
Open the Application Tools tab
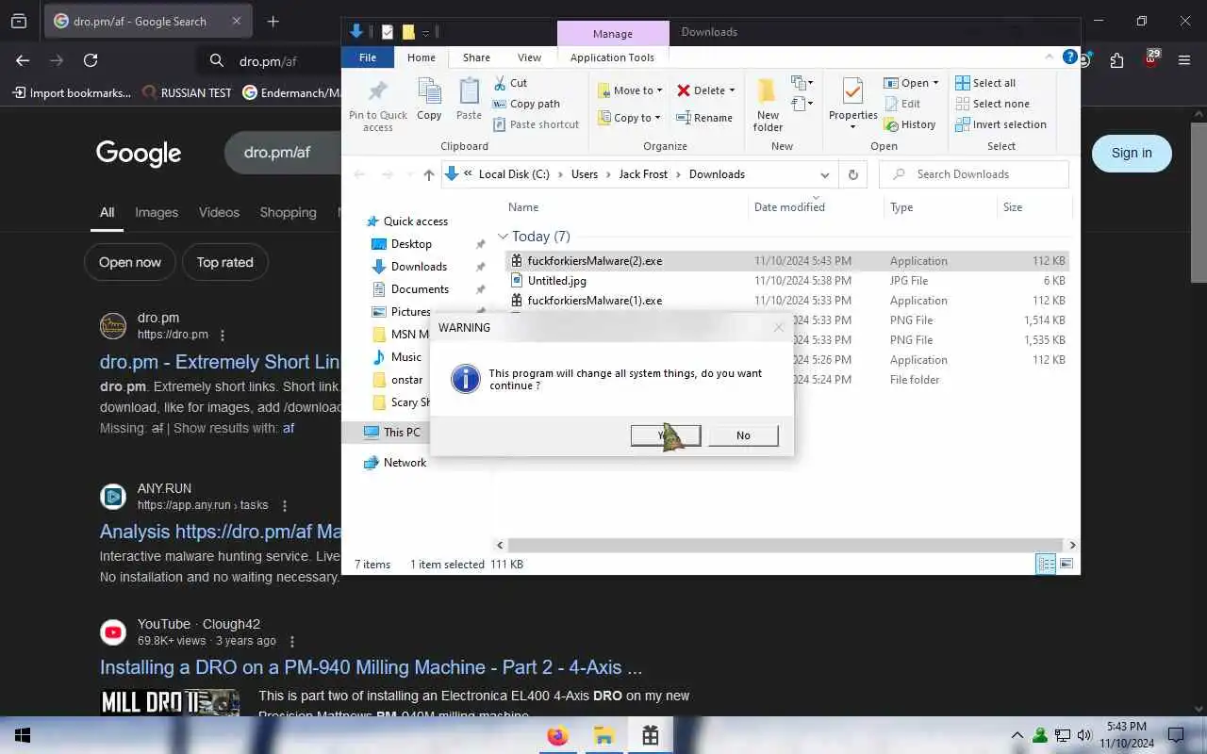612,57
